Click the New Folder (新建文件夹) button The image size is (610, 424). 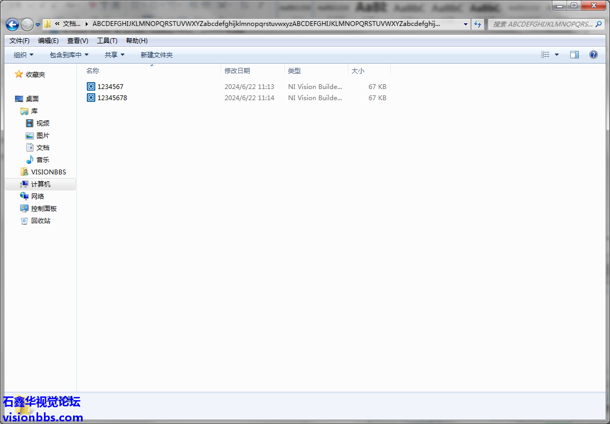pyautogui.click(x=156, y=55)
